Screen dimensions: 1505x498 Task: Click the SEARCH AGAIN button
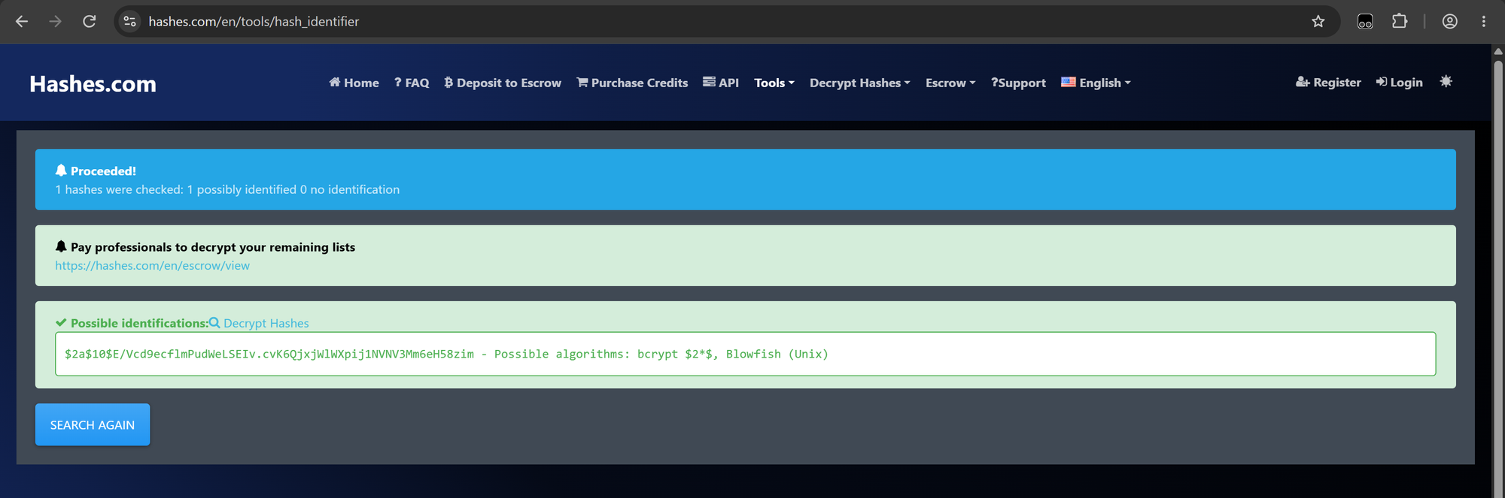(x=93, y=424)
